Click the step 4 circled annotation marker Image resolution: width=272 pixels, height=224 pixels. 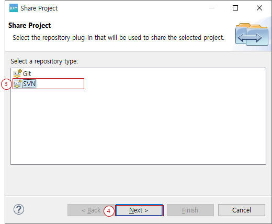(109, 211)
